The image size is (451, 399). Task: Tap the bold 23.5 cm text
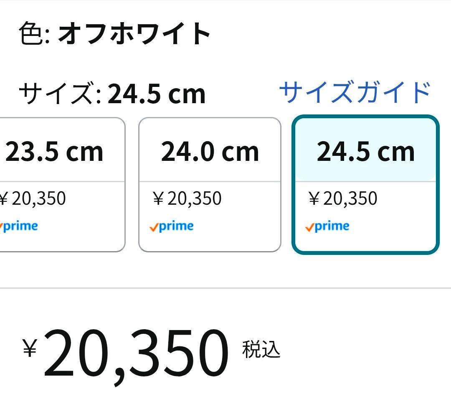(54, 152)
